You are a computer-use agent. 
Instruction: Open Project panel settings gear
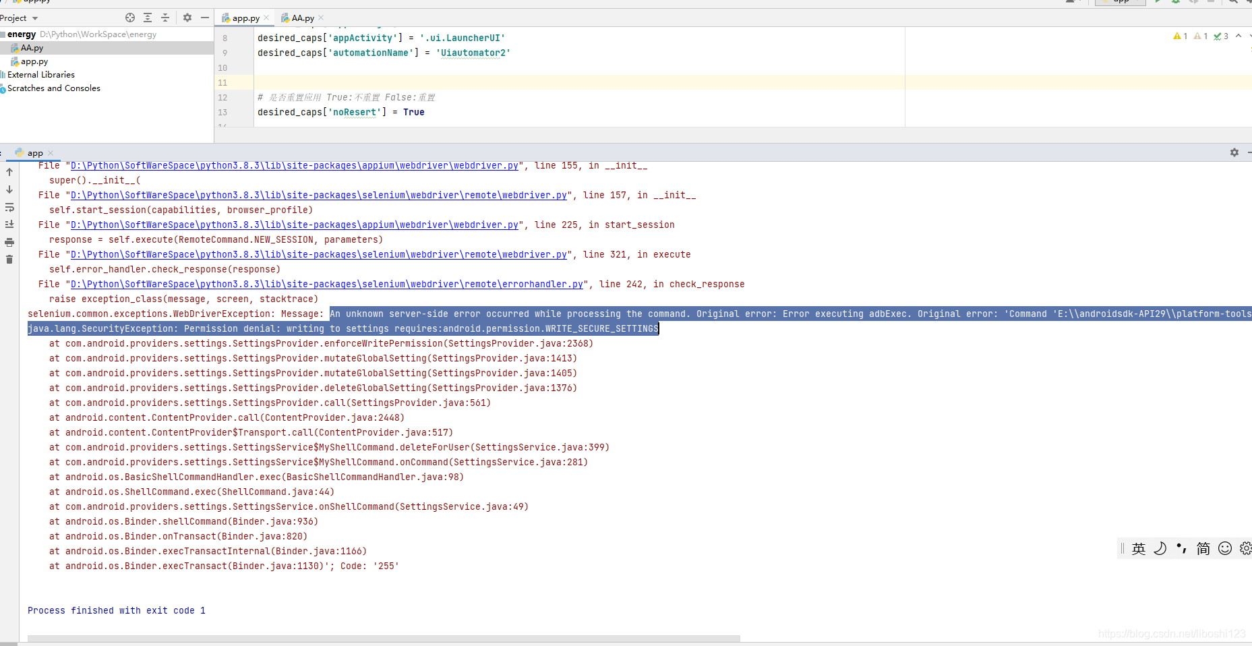187,18
